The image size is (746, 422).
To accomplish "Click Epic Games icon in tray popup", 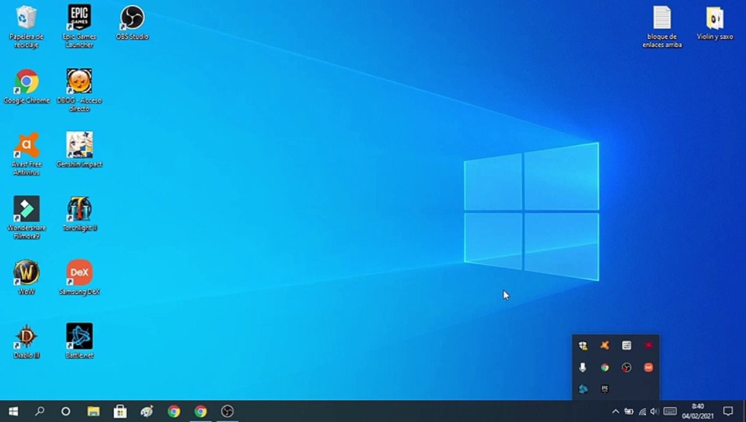I will [605, 389].
